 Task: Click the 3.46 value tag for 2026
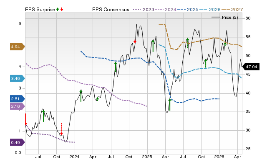tap(18, 79)
